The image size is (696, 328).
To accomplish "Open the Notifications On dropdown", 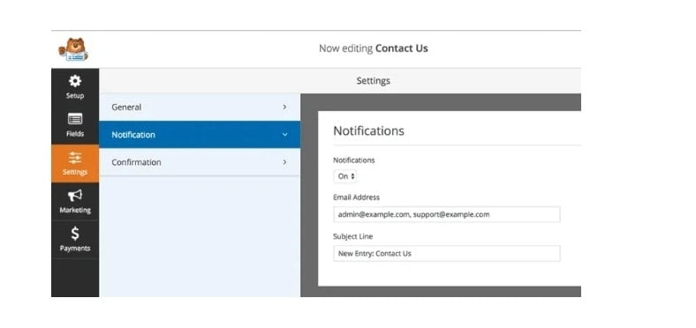I will [x=345, y=176].
